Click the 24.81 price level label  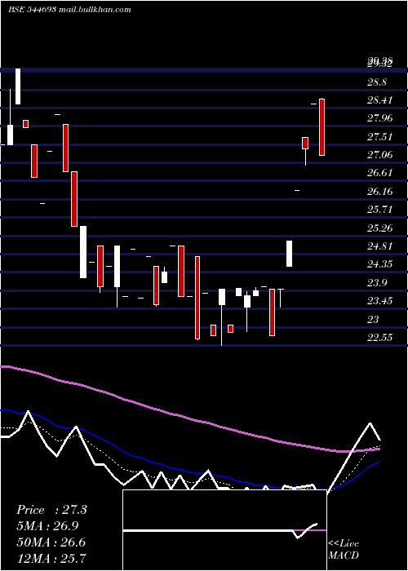tap(379, 246)
